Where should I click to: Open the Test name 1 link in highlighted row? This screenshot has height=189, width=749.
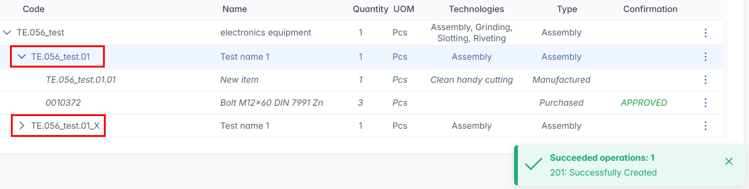pos(245,57)
